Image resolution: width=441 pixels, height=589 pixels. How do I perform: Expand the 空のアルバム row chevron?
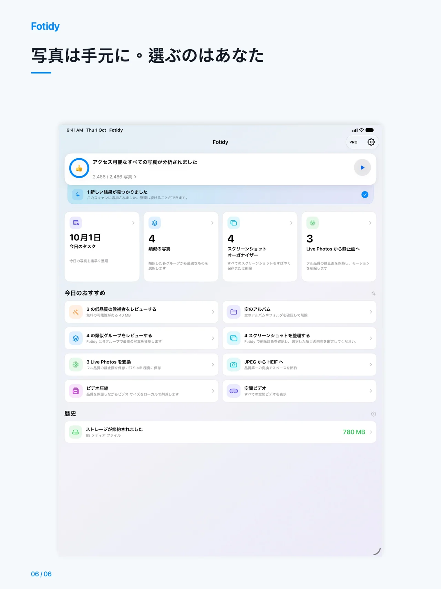point(371,312)
